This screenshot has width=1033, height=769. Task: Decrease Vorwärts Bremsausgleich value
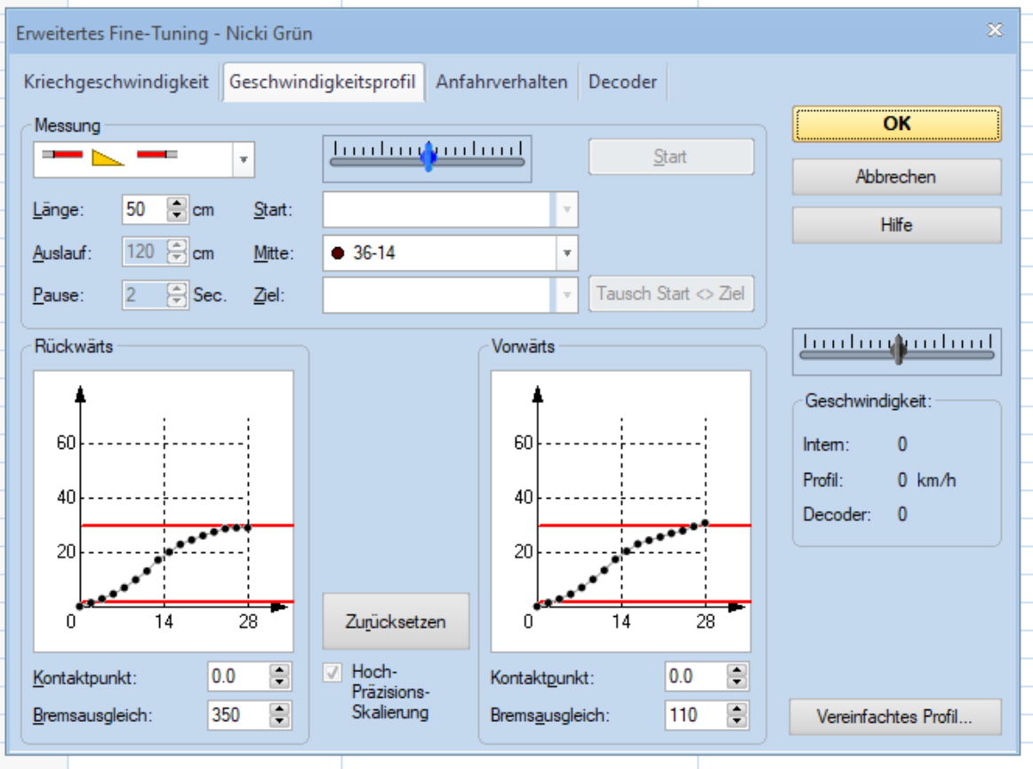click(x=737, y=720)
